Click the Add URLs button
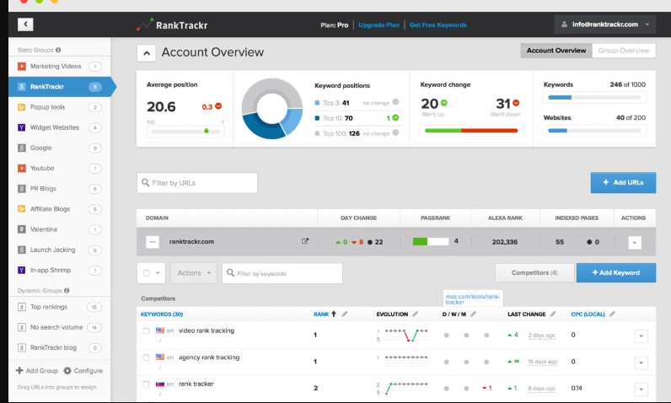The height and width of the screenshot is (403, 671). coord(623,182)
